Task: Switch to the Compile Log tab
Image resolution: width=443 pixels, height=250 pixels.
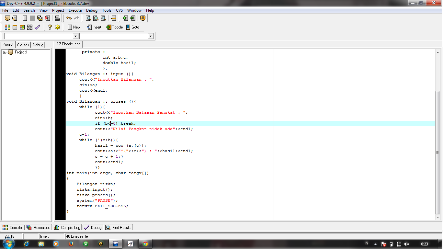Action: (67, 227)
